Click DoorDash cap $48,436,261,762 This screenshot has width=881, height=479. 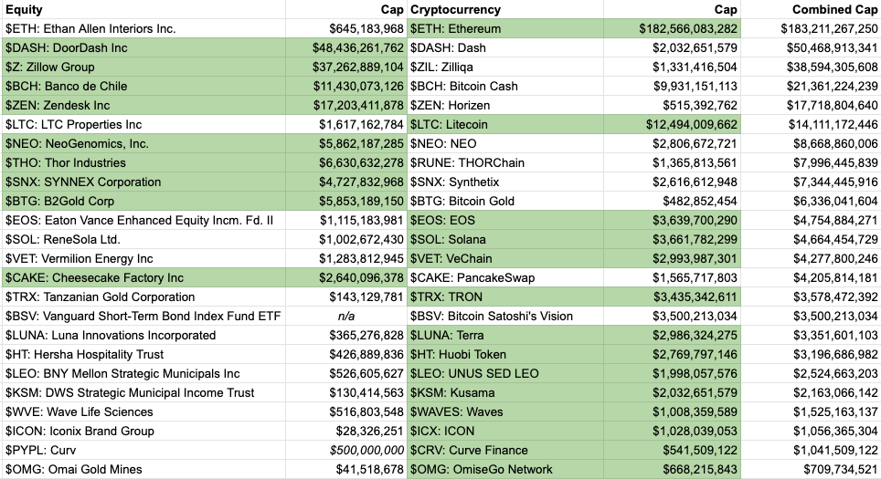(x=346, y=47)
